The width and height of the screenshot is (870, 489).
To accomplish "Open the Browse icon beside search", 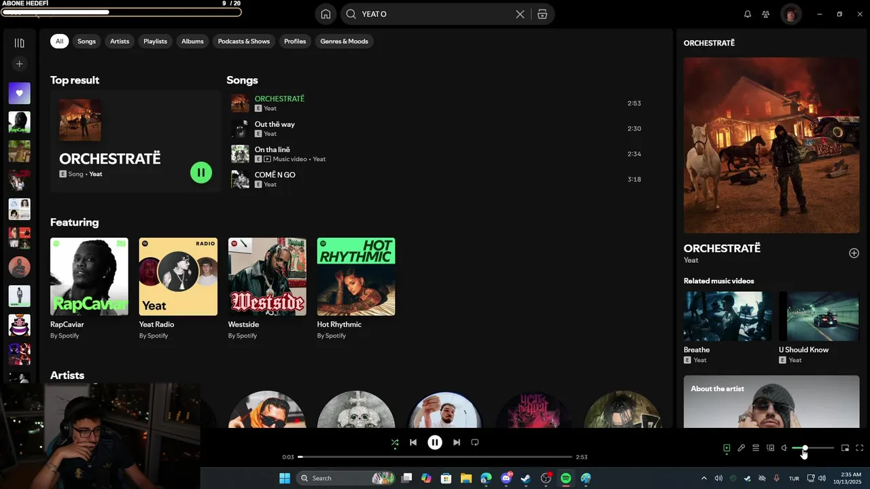I will click(542, 14).
